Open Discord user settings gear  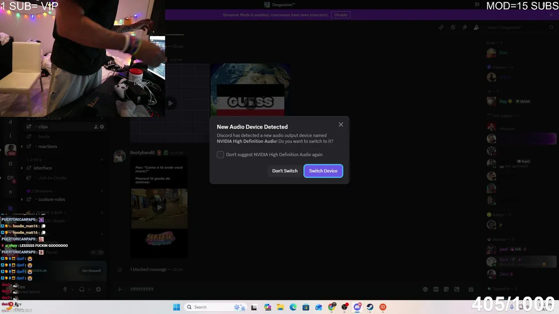pos(99,289)
